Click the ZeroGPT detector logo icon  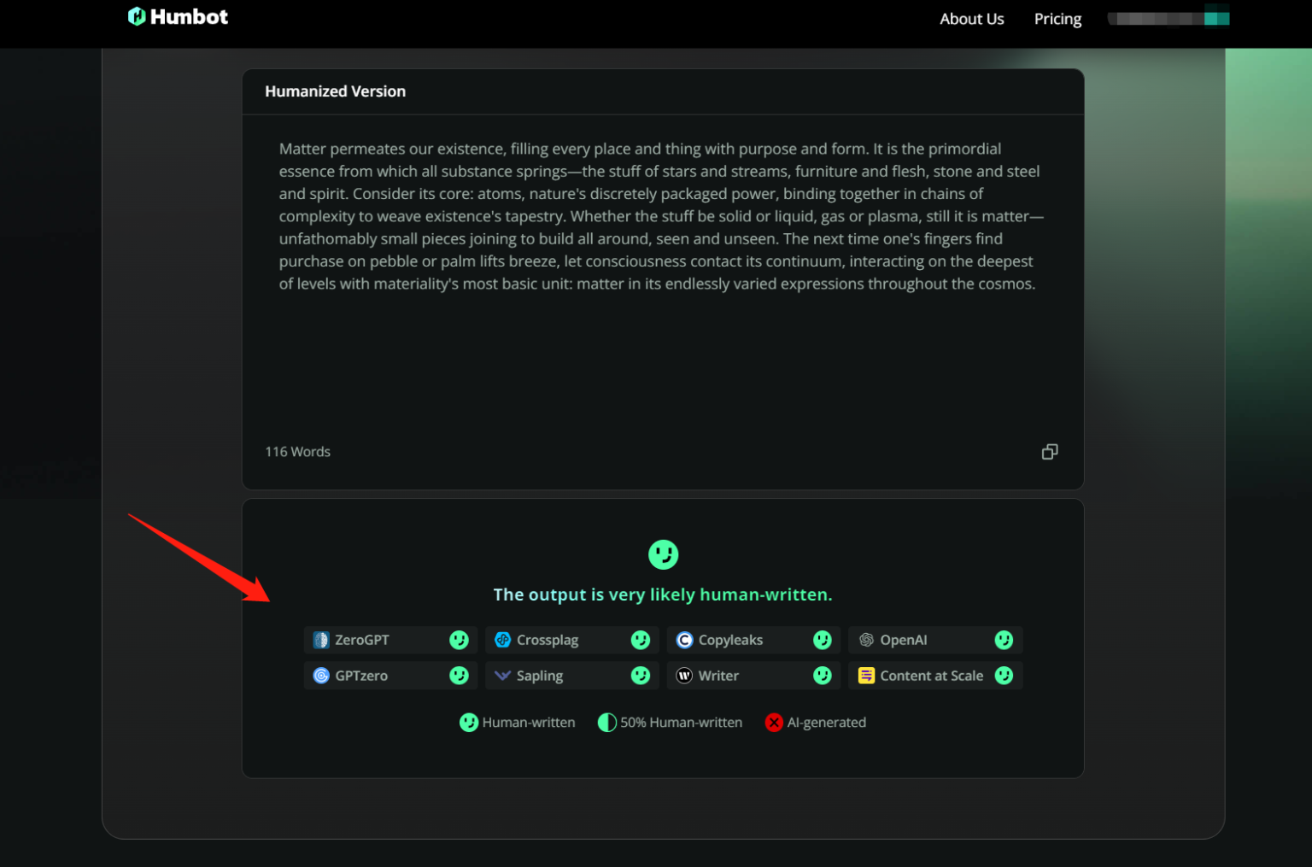pos(321,640)
